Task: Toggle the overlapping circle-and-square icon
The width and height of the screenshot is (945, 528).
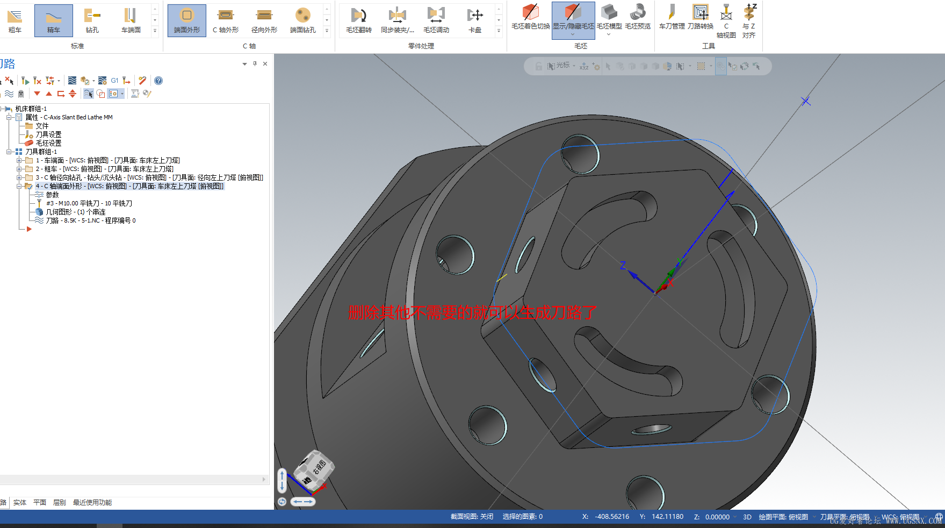Action: coord(100,94)
